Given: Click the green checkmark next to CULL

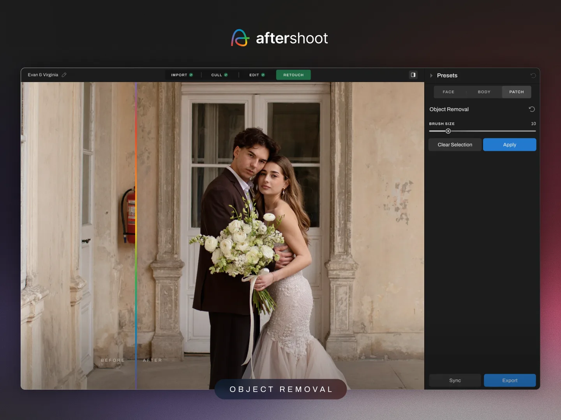Looking at the screenshot, I should pyautogui.click(x=226, y=74).
